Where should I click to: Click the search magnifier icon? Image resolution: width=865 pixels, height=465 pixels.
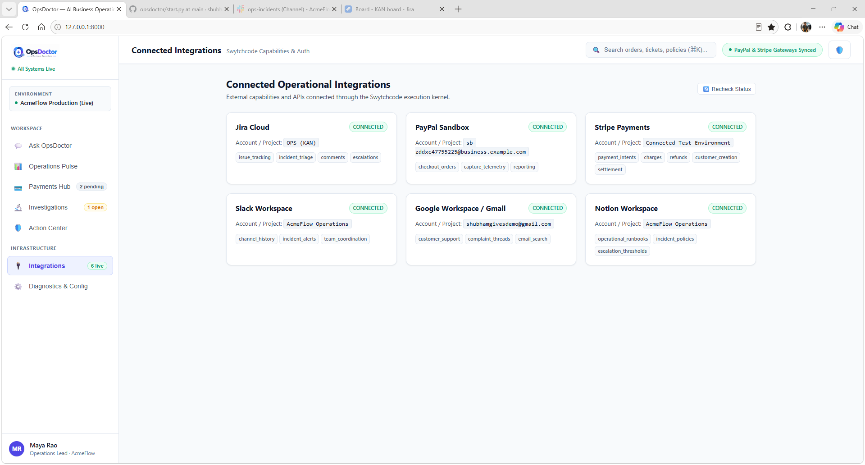tap(596, 50)
